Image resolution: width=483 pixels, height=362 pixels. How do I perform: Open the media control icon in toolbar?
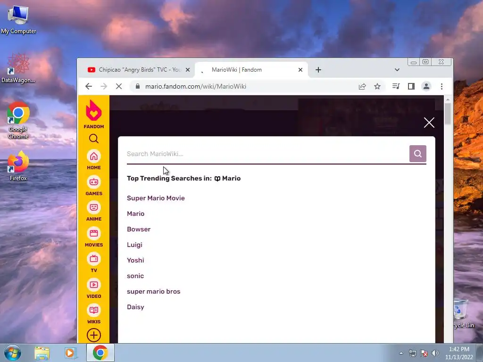pyautogui.click(x=396, y=87)
